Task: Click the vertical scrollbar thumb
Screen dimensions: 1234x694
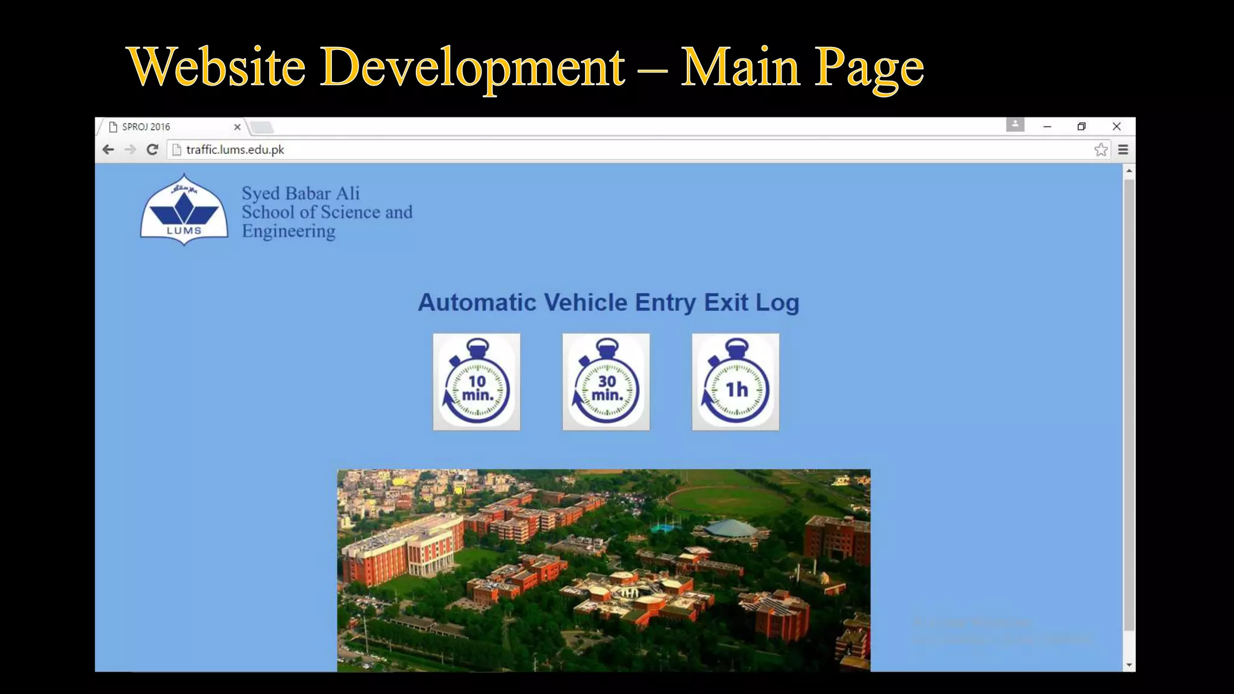Action: (x=1129, y=404)
